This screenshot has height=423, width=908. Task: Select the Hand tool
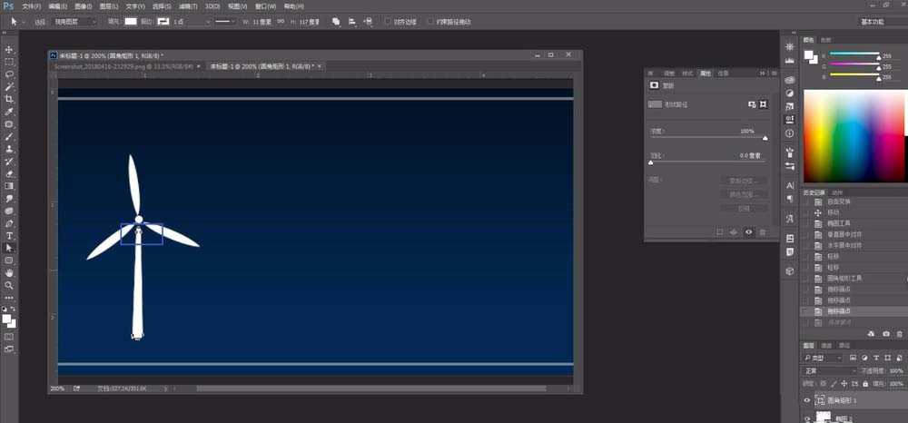(x=10, y=272)
